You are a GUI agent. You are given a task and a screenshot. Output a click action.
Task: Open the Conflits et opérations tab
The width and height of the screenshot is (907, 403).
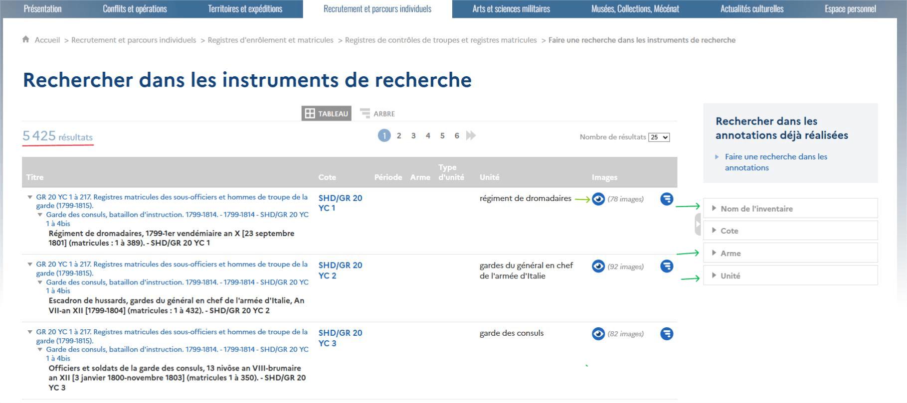[x=135, y=9]
